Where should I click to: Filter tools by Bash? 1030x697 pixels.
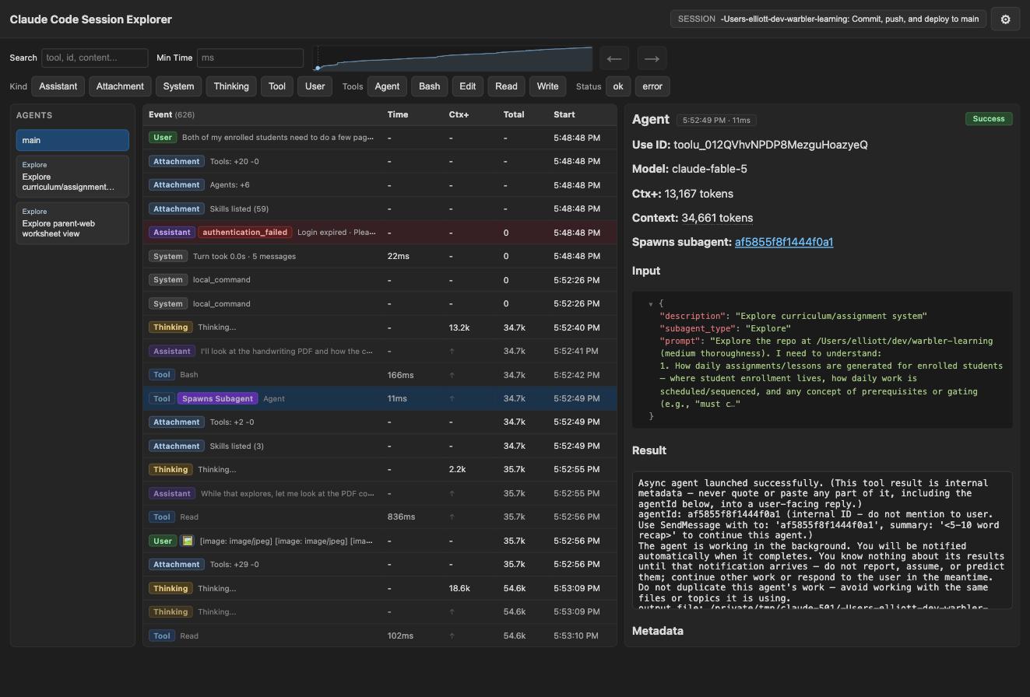click(x=429, y=86)
